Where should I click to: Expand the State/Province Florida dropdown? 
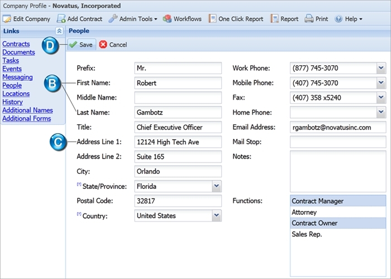click(x=217, y=186)
